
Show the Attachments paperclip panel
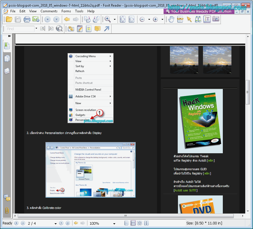7,210
